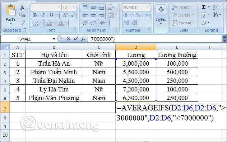Cancel the formula entry with X

[68, 39]
